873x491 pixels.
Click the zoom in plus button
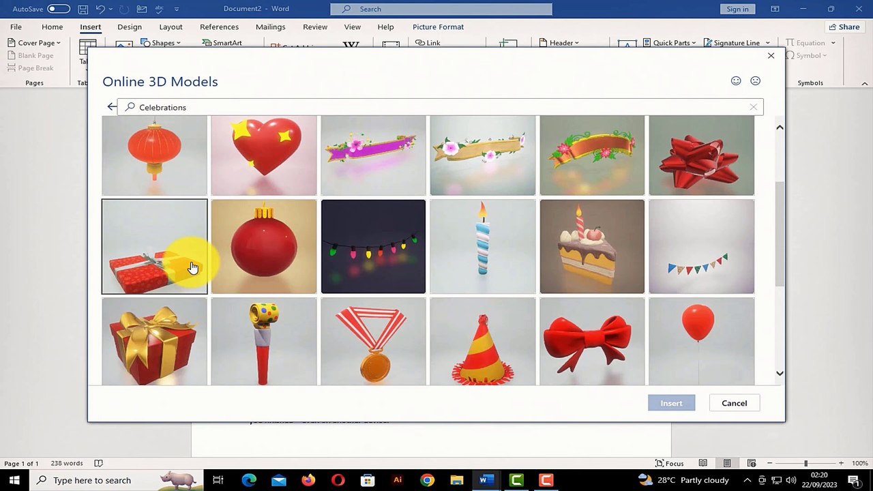(841, 463)
